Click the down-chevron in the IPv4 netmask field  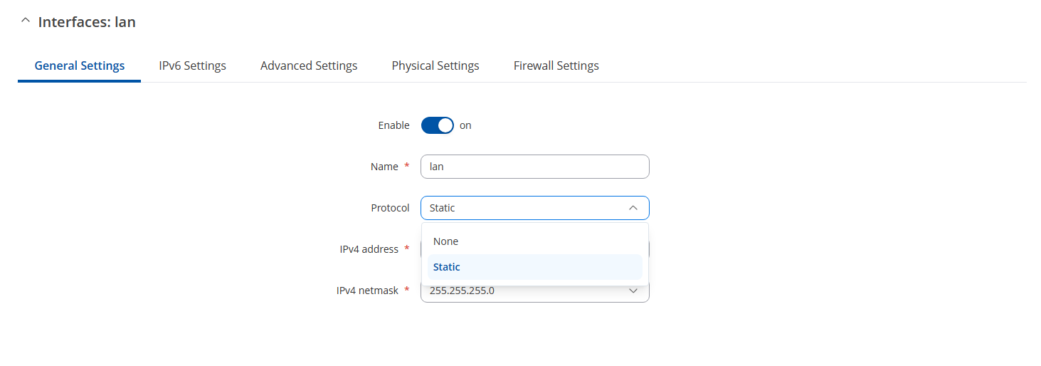coord(633,291)
